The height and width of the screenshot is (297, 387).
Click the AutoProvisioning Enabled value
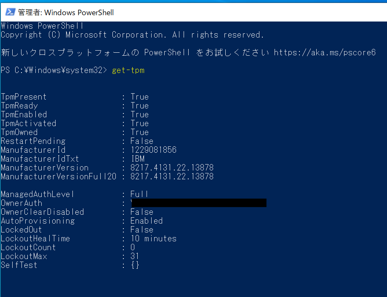point(147,221)
